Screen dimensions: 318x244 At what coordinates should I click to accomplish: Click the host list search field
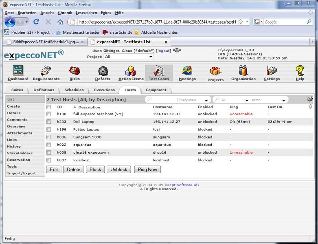point(164,99)
